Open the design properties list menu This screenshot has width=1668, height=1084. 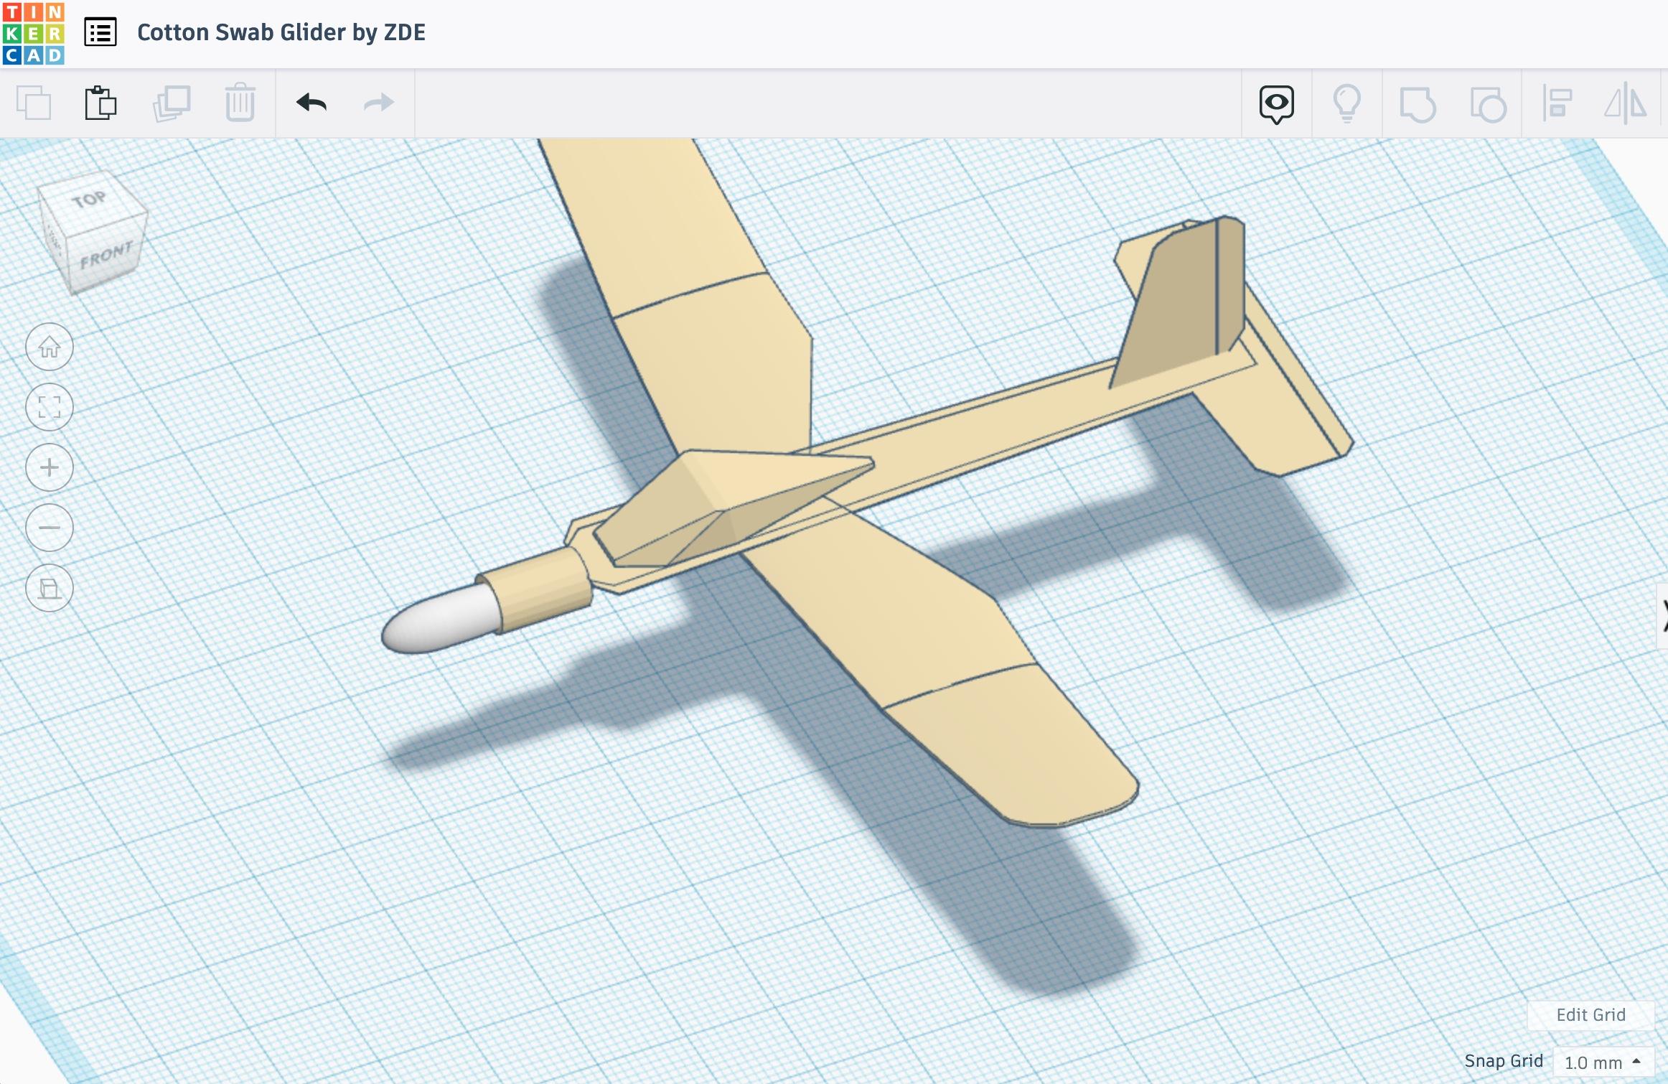point(99,32)
